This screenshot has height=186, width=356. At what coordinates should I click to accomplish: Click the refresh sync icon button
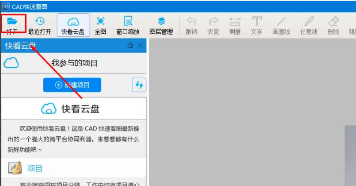pyautogui.click(x=139, y=85)
